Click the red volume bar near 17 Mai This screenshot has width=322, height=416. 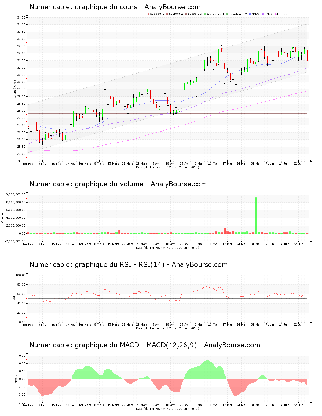click(x=225, y=231)
